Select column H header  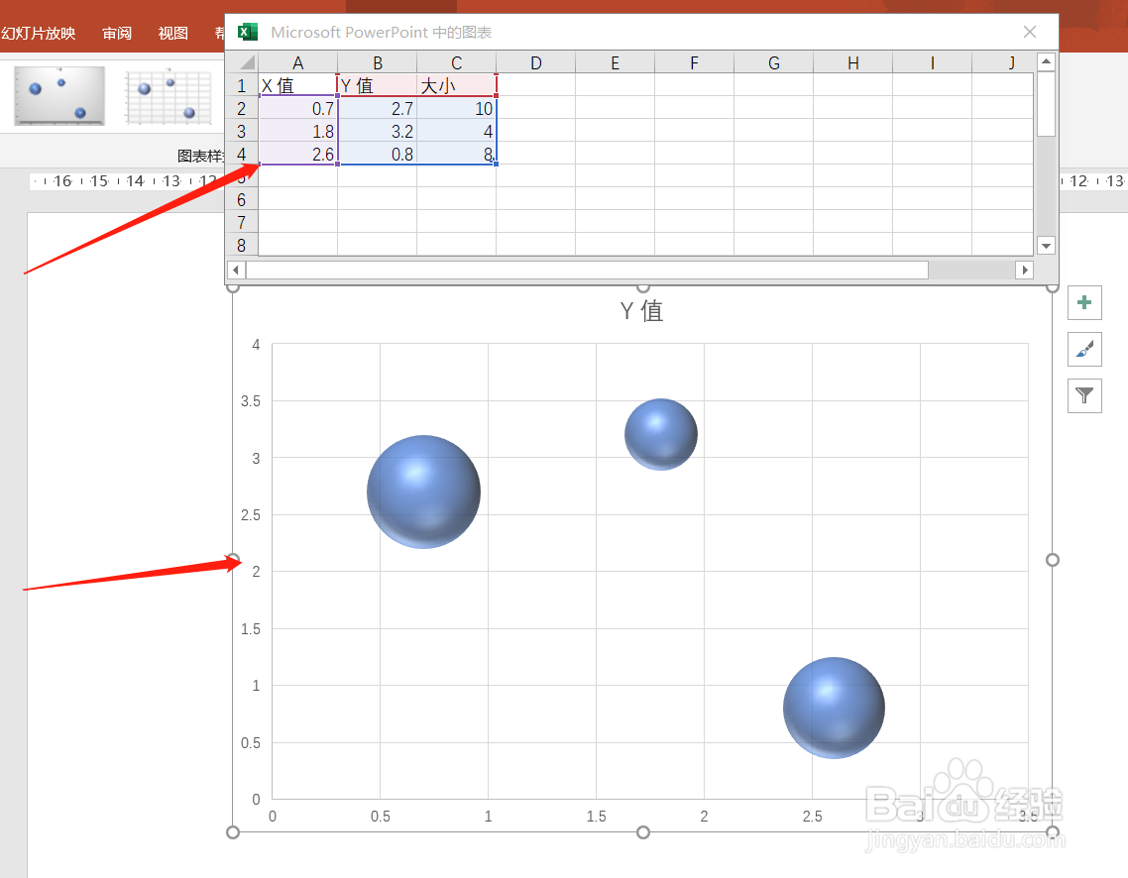(853, 63)
